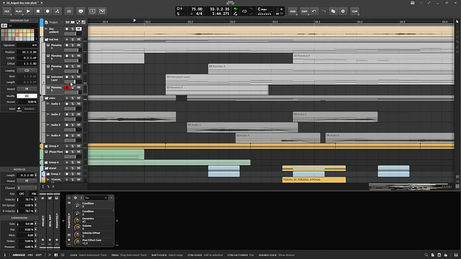The height and width of the screenshot is (259, 461).
Task: Toggle the arranger timeline view icon
Action: click(x=73, y=22)
